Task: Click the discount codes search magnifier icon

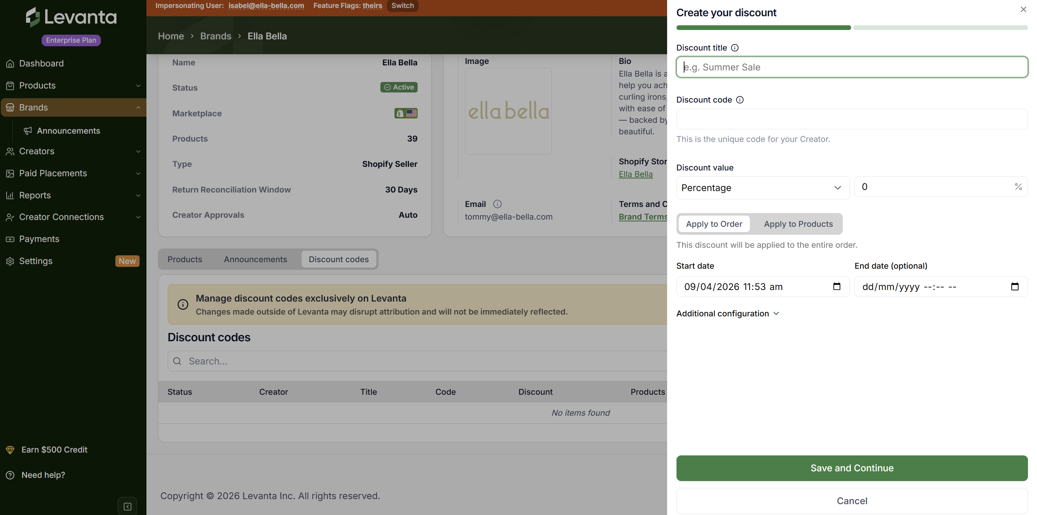Action: 177,361
